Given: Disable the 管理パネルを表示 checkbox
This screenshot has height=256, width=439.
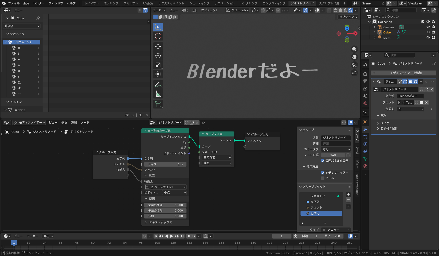Looking at the screenshot, I should [x=322, y=161].
